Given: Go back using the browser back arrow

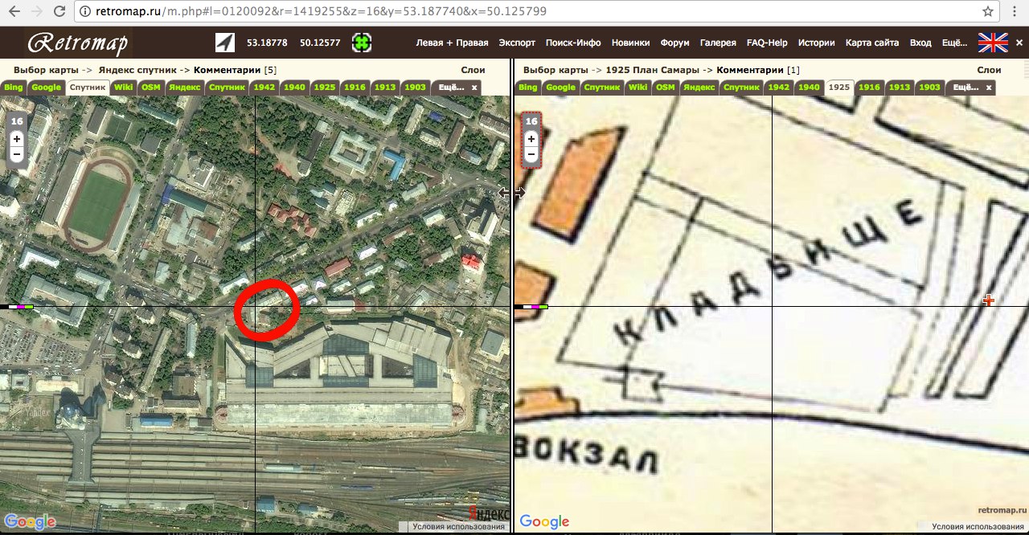Looking at the screenshot, I should tap(14, 12).
